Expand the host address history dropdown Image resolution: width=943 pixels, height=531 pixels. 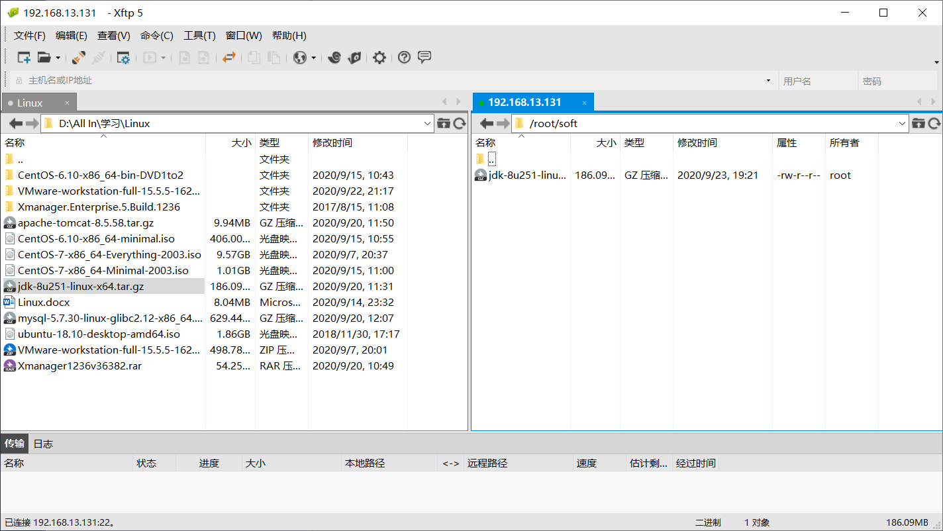tap(769, 81)
